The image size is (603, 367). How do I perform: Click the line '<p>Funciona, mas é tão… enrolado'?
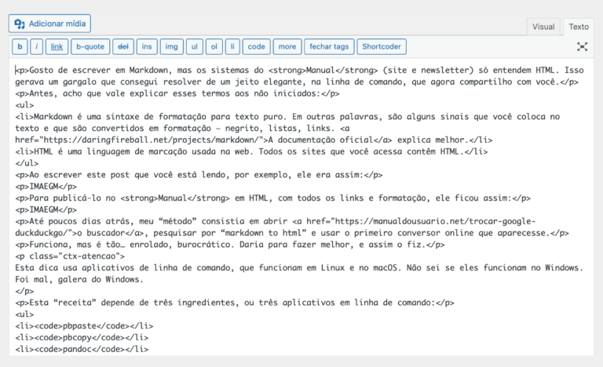pyautogui.click(x=230, y=245)
